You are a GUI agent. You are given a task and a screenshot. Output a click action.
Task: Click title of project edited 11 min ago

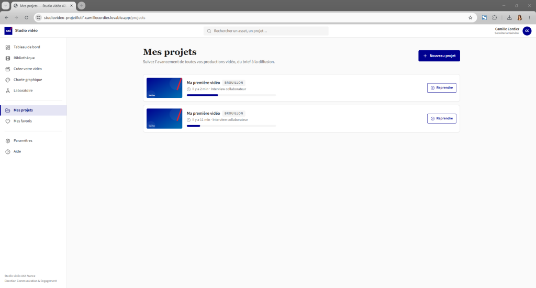tap(204, 114)
